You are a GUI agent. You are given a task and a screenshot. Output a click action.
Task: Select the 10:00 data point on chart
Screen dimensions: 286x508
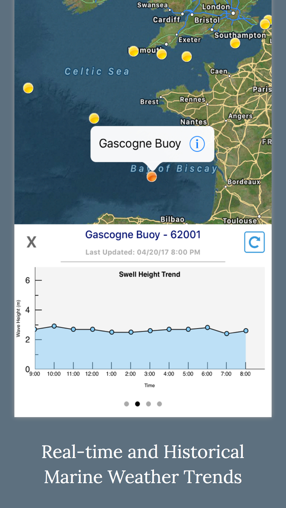54,326
